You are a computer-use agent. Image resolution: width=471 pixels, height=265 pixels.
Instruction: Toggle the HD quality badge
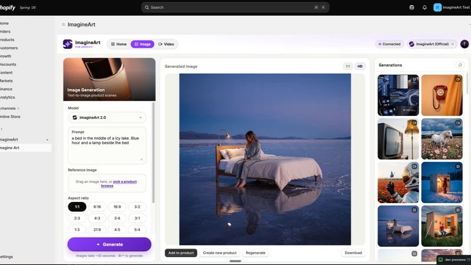coord(360,67)
